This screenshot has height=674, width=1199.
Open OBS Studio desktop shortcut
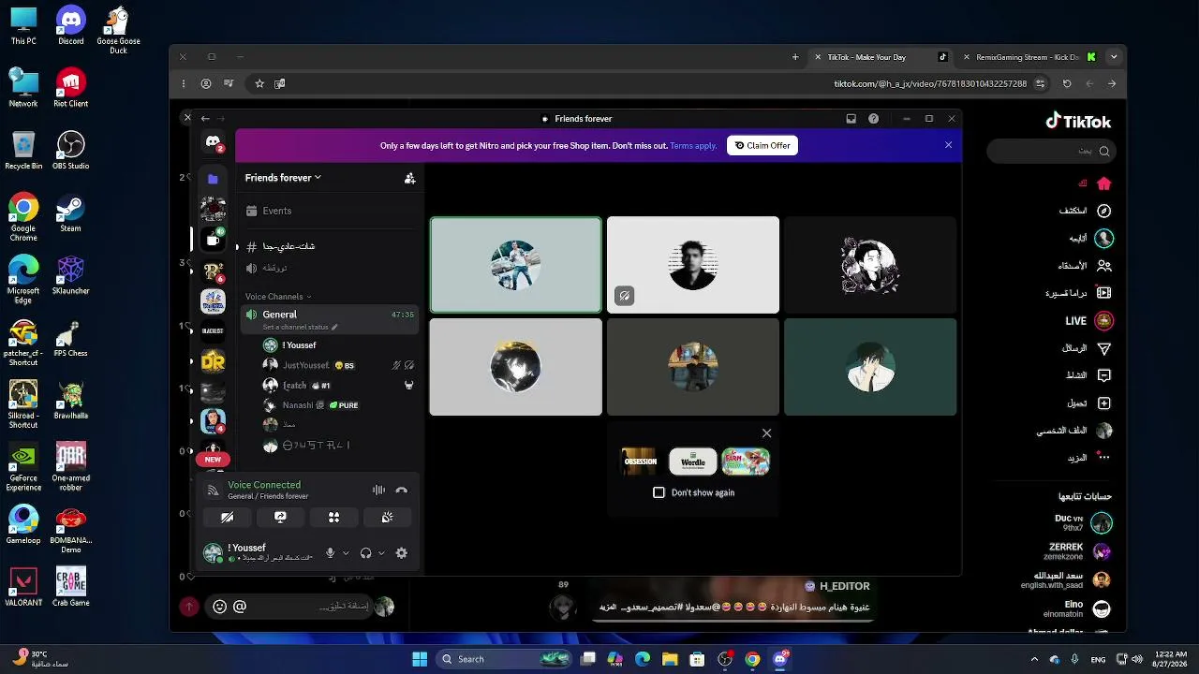[71, 150]
